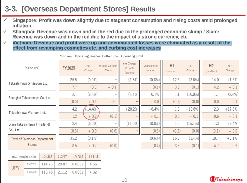This screenshot has width=247, height=183.
Task: Click the highlighted Vietnam bullet text
Action: tap(122, 45)
